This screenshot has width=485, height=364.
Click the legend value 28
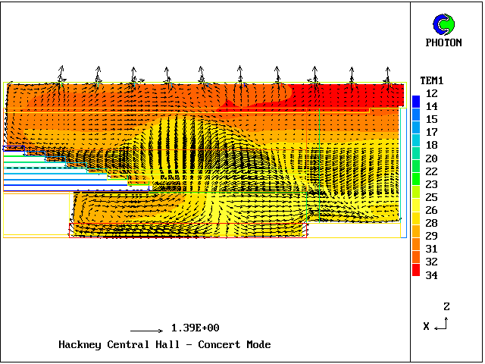coord(431,223)
